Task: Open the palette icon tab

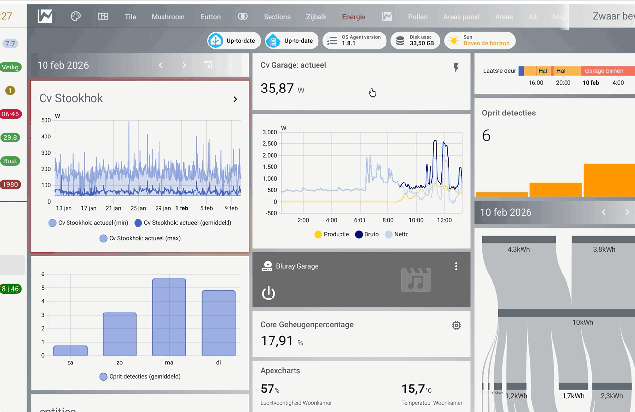Action: pyautogui.click(x=75, y=16)
